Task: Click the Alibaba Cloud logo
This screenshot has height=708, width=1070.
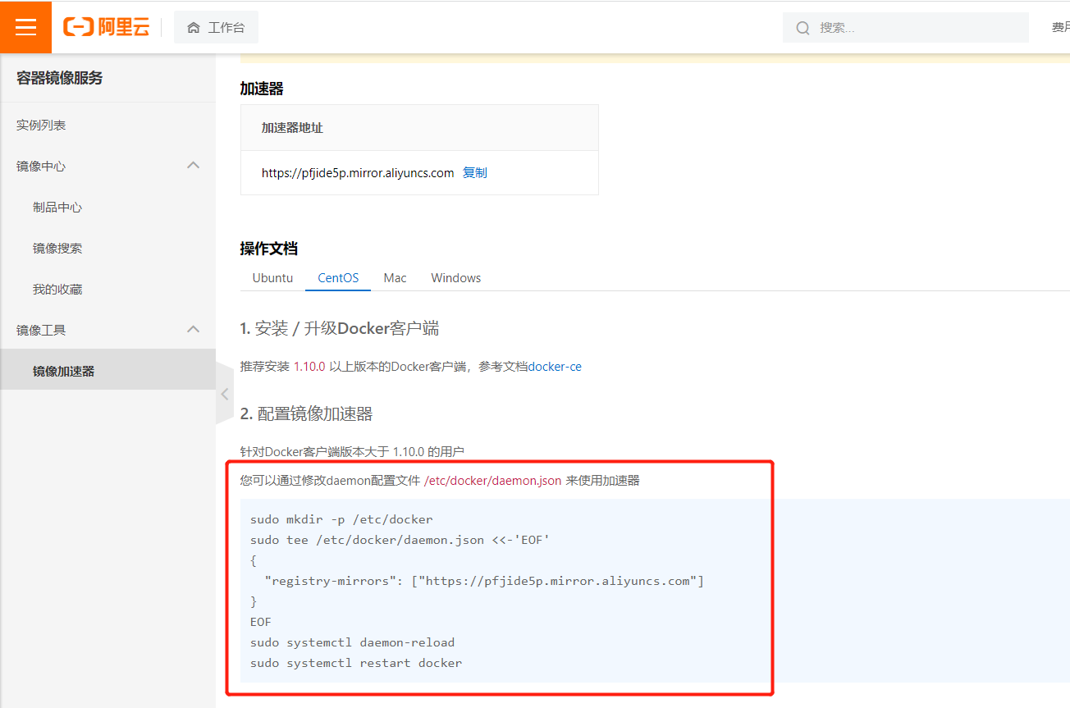Action: [107, 27]
